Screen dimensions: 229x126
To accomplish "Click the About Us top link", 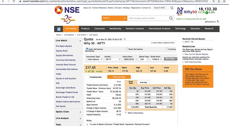I will 87,8.
